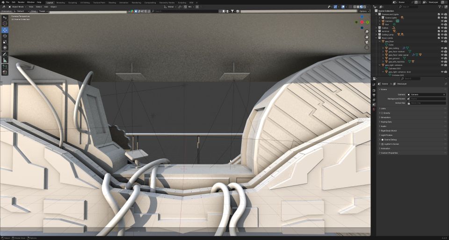449x240 pixels.
Task: Switch viewport shading to rendered
Action: tap(364, 7)
